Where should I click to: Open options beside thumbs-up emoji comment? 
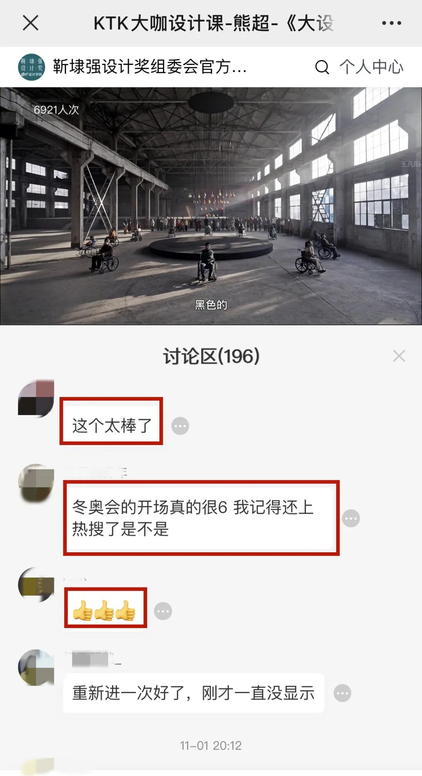(163, 611)
